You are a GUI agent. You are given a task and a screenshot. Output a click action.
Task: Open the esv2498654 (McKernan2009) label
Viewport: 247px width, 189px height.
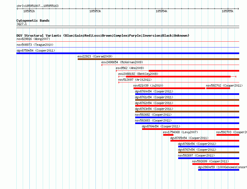point(122,62)
